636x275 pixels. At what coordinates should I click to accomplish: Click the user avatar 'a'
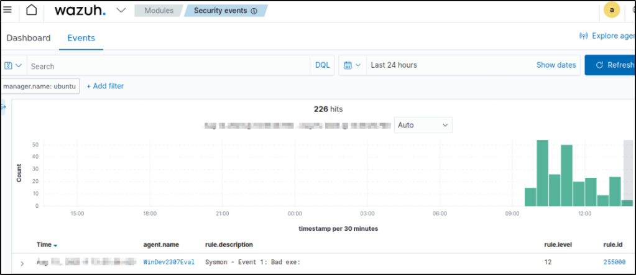point(611,11)
